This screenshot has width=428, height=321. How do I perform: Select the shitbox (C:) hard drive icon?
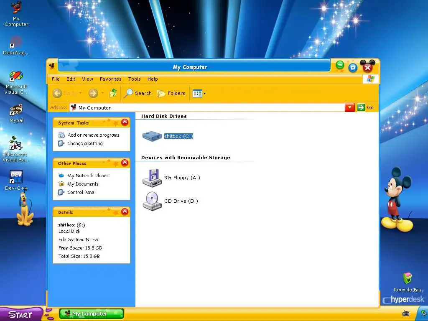click(152, 136)
